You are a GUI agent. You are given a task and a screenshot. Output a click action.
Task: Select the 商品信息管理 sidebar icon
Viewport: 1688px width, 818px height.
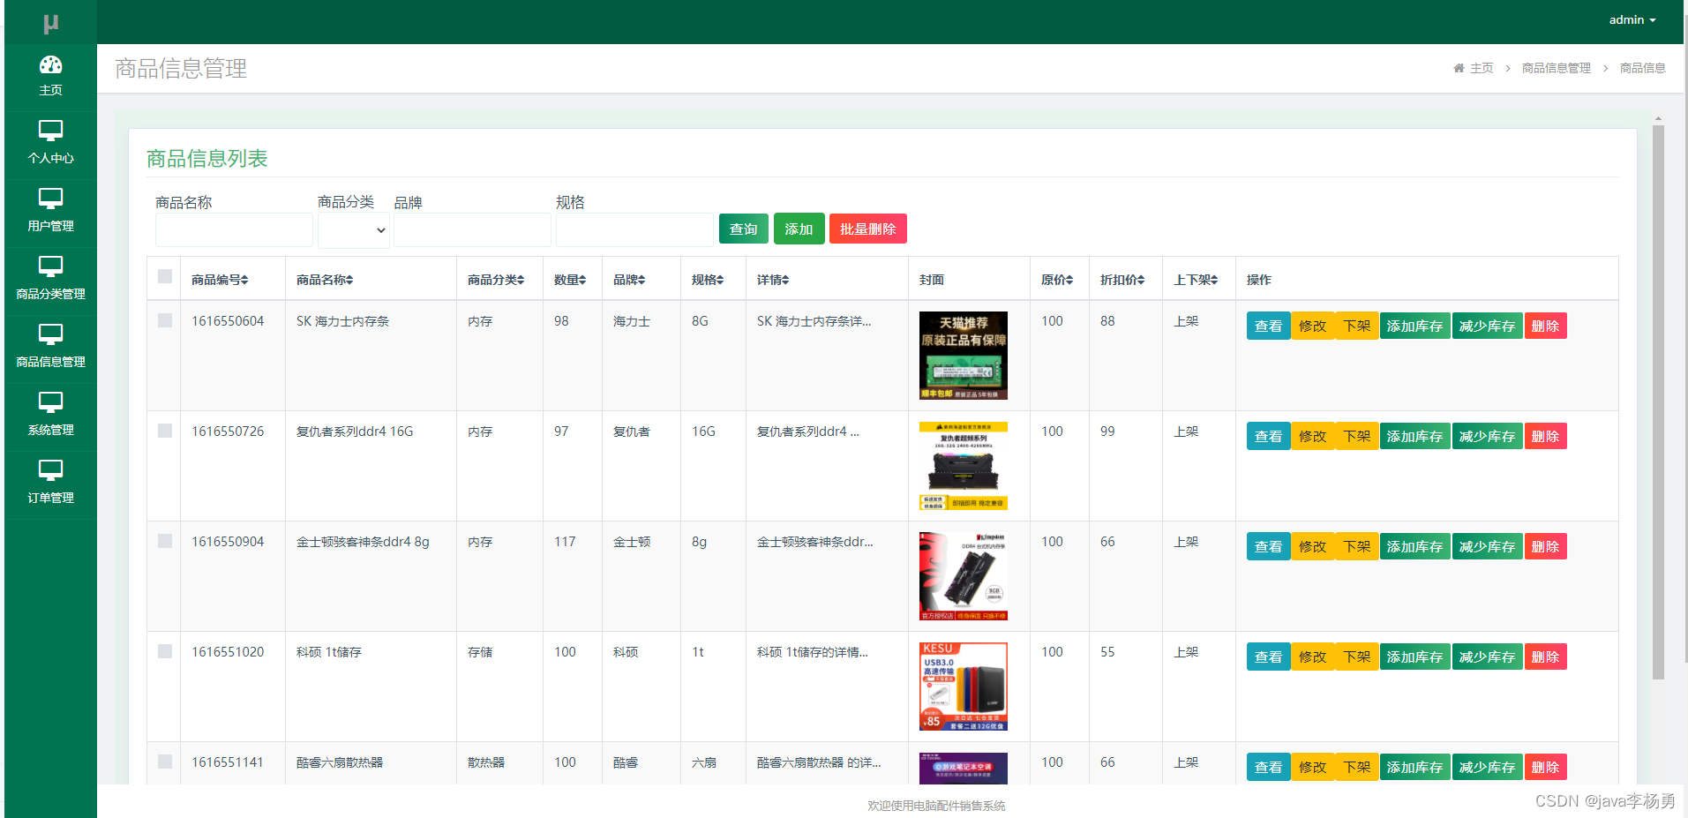click(50, 334)
